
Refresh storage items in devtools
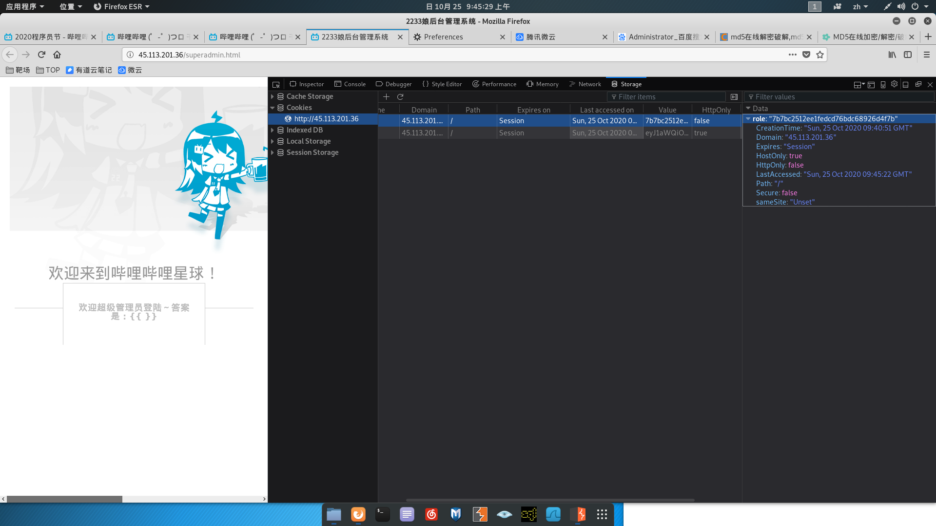coord(400,97)
